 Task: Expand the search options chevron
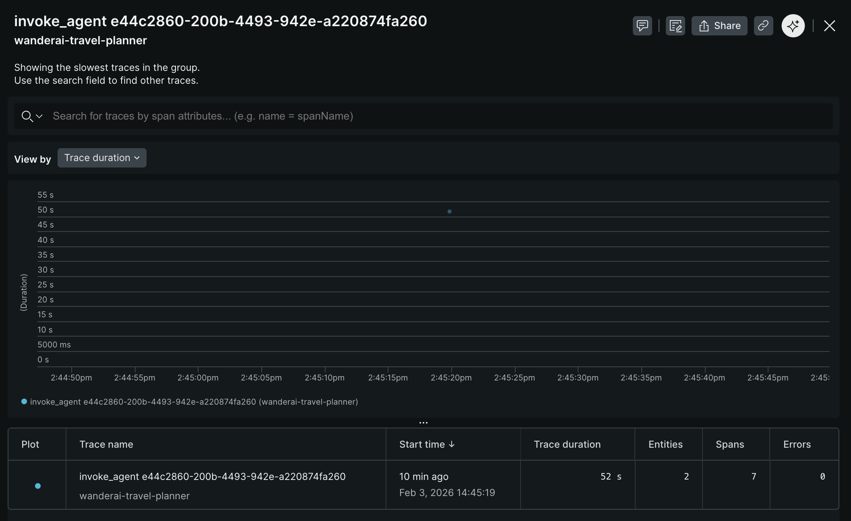pos(39,116)
